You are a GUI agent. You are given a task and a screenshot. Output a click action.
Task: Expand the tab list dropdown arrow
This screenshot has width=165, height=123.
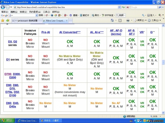coord(16,21)
